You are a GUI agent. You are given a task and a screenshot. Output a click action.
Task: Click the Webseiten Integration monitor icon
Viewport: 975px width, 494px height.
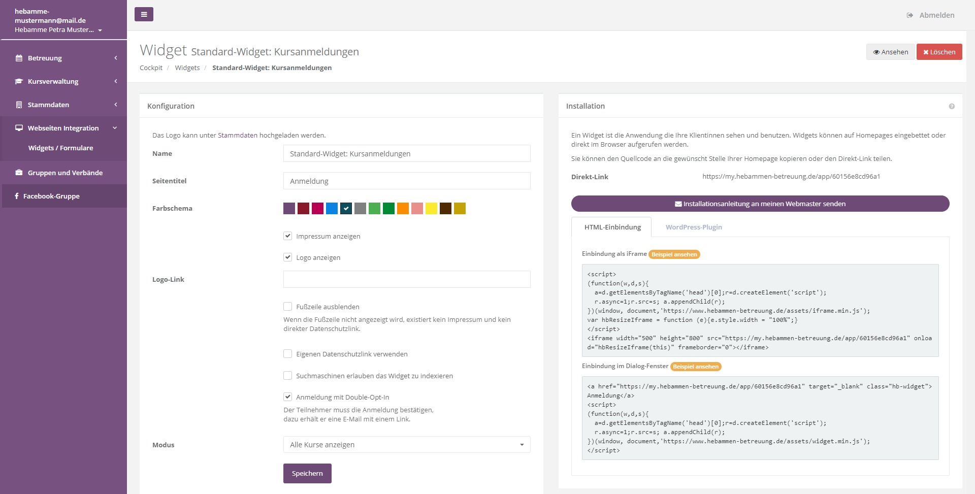[x=19, y=128]
